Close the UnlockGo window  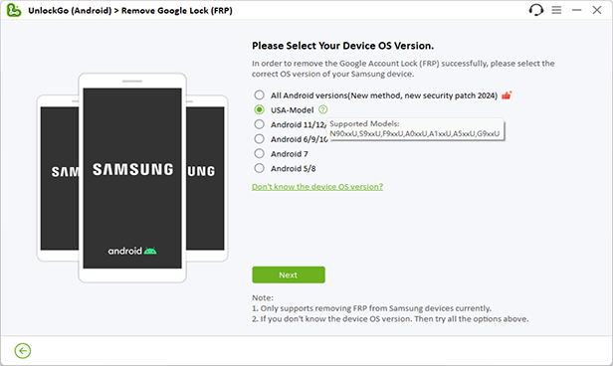597,10
